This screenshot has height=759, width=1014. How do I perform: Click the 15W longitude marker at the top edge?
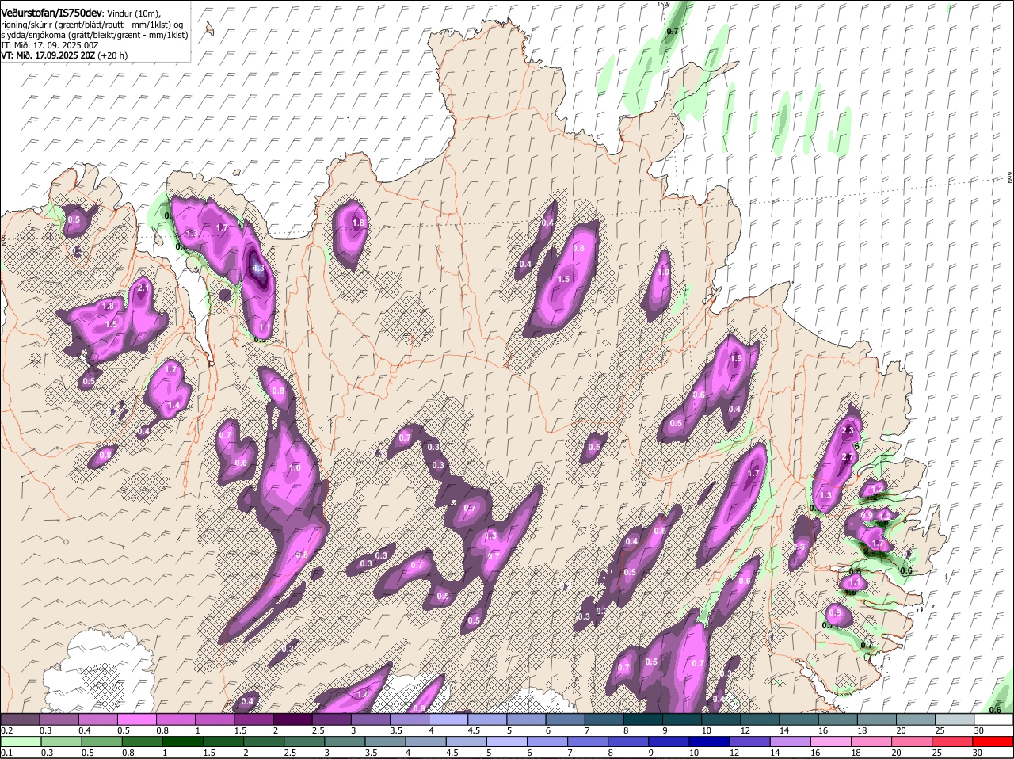coord(664,4)
